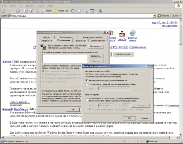183x144 pixels.
Task: Open the History globe icon in toolbar
Action: (73, 11)
